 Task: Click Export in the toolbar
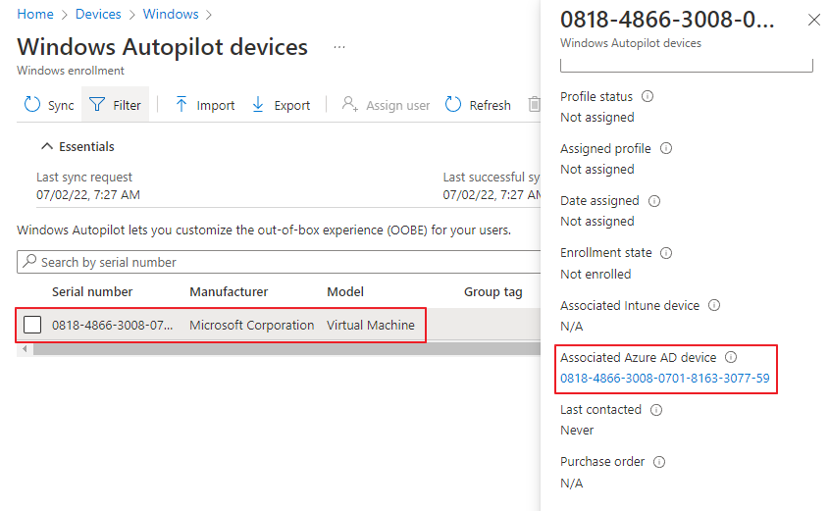point(281,105)
